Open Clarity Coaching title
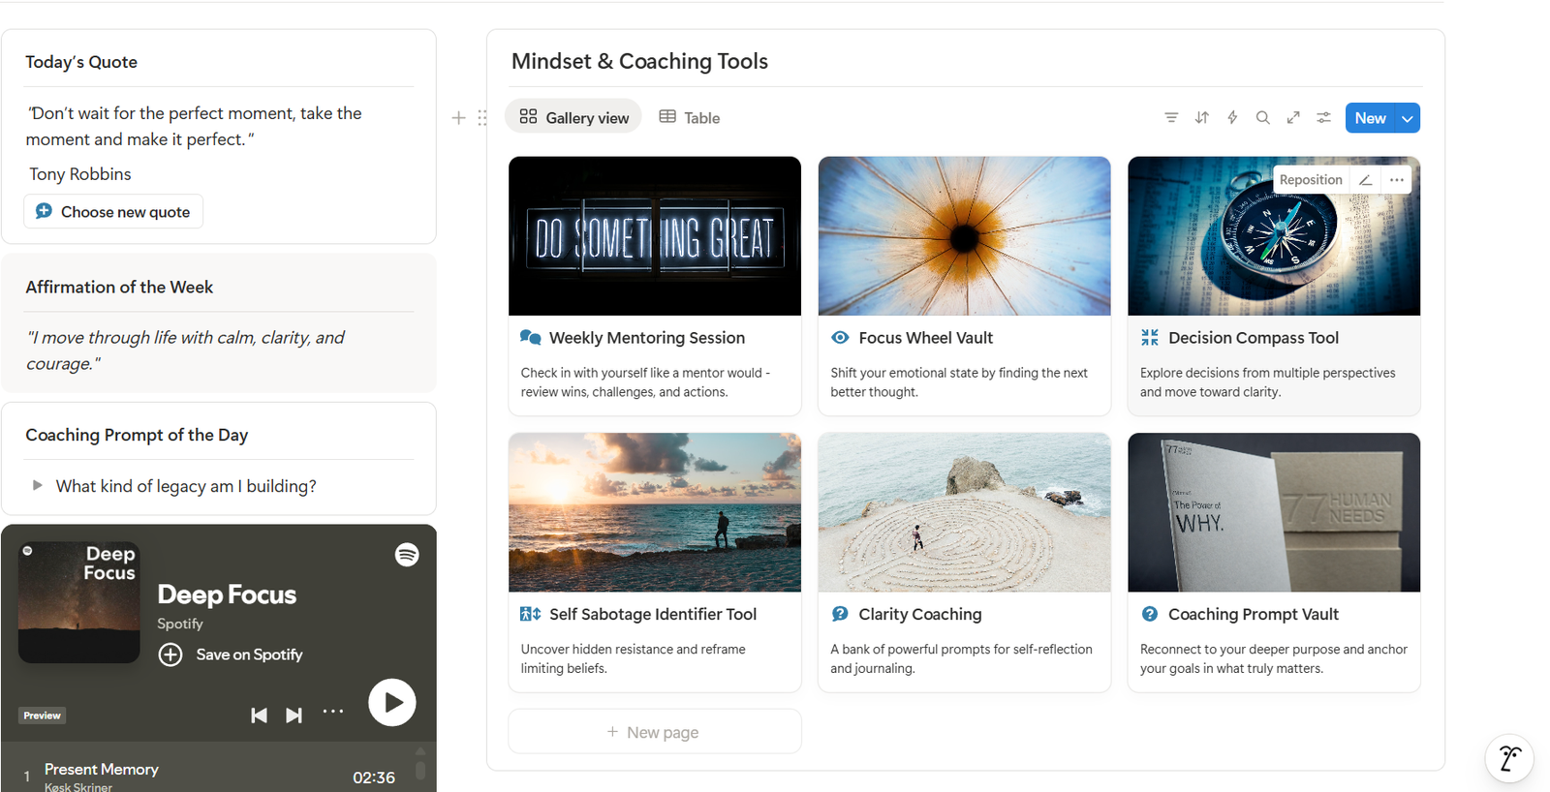 click(920, 614)
